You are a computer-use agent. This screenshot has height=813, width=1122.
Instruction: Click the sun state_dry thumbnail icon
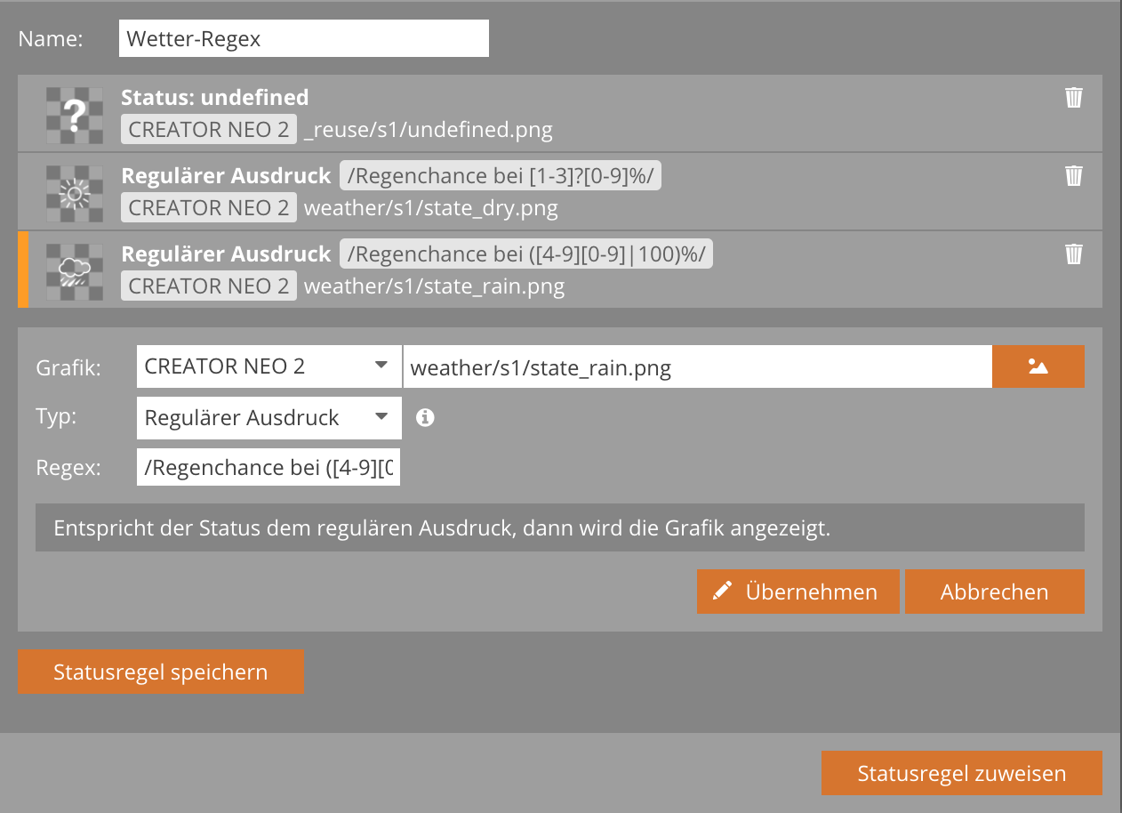point(75,193)
